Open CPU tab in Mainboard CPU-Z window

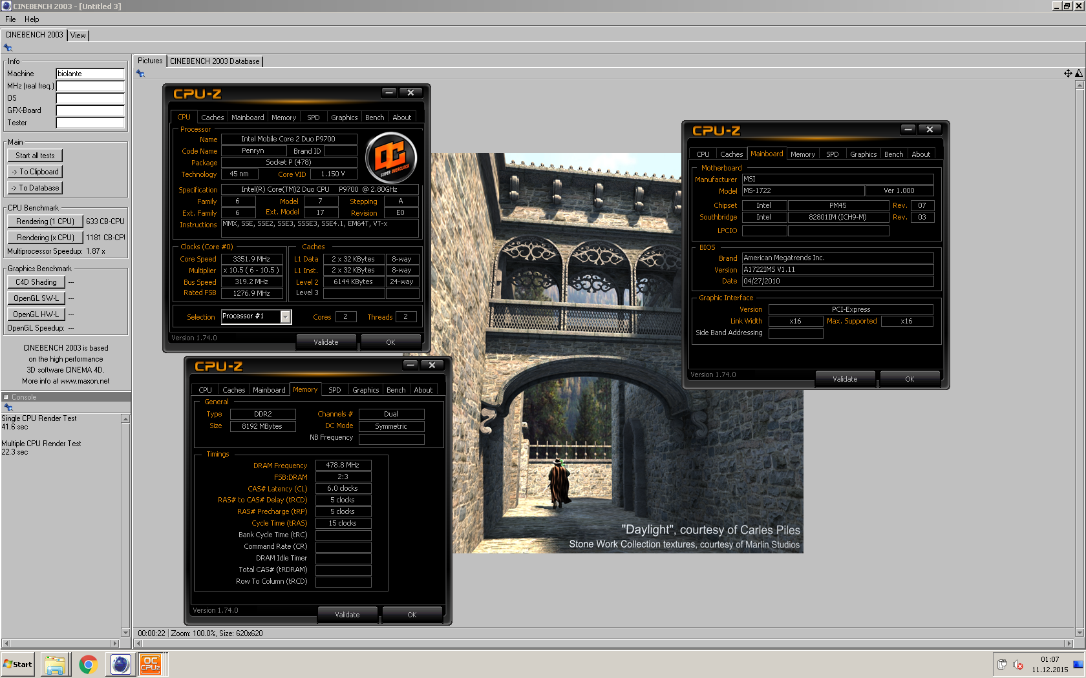[x=703, y=154]
